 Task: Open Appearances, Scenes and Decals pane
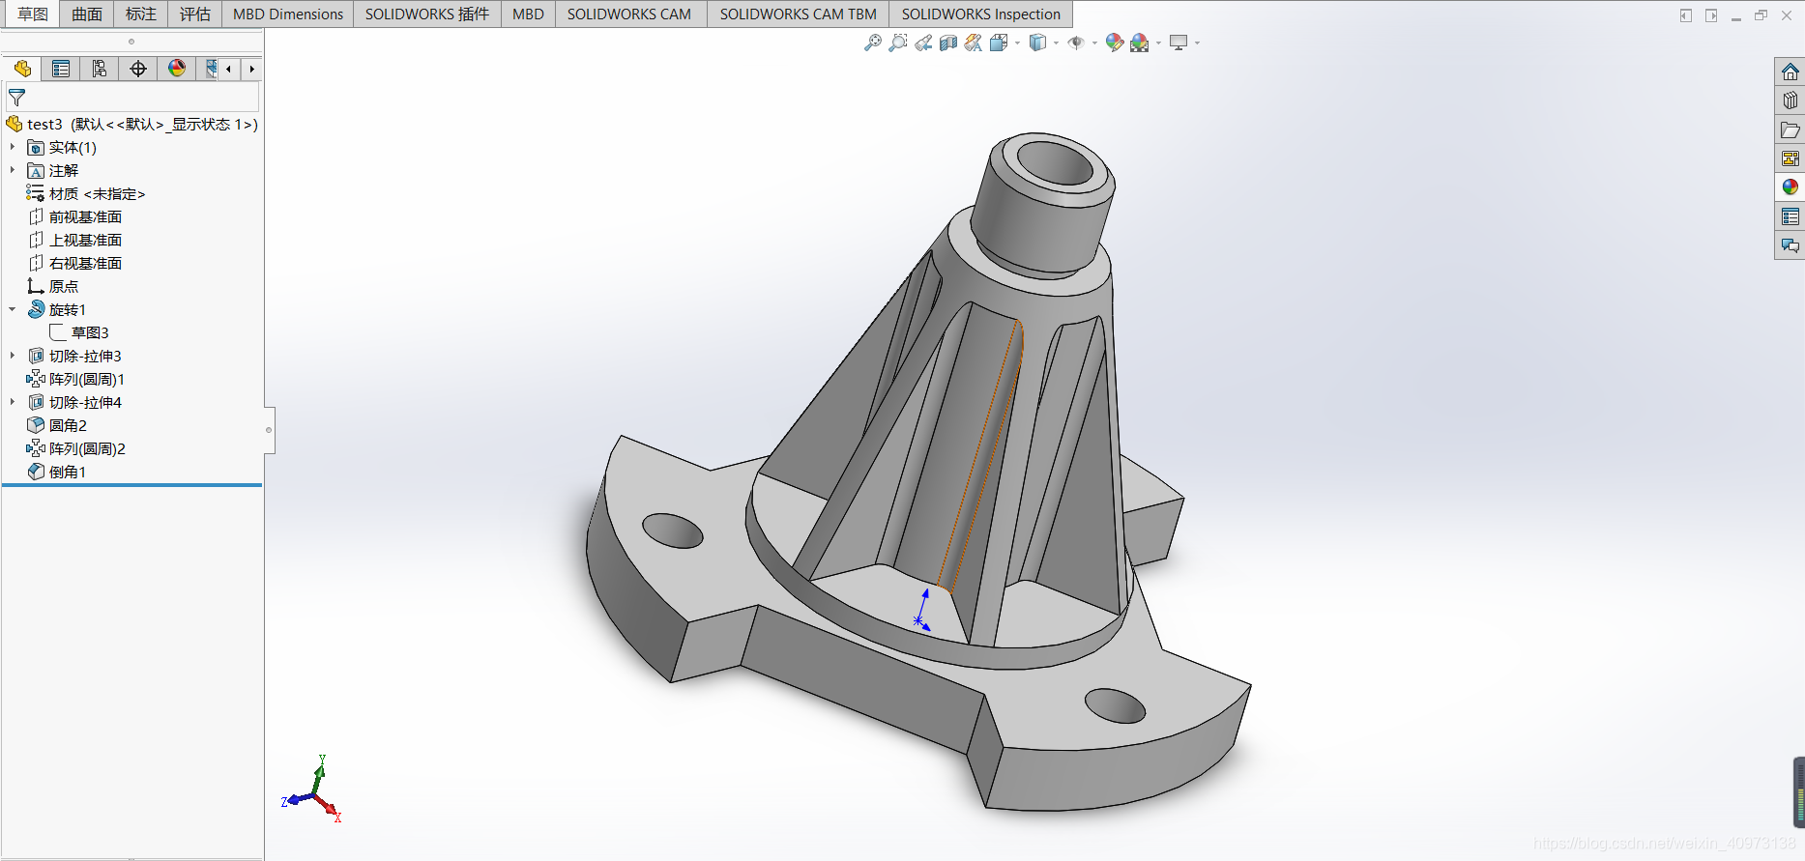click(x=1790, y=187)
